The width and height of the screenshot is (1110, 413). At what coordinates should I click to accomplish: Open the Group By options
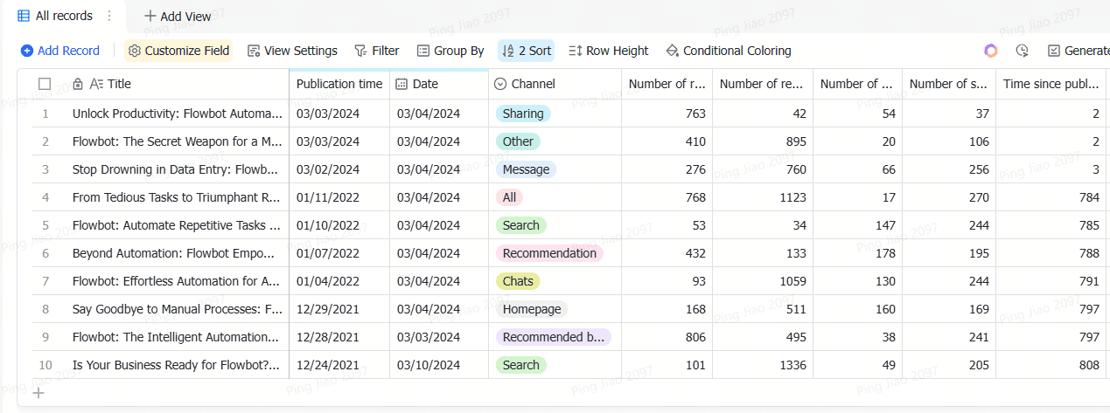coord(450,51)
